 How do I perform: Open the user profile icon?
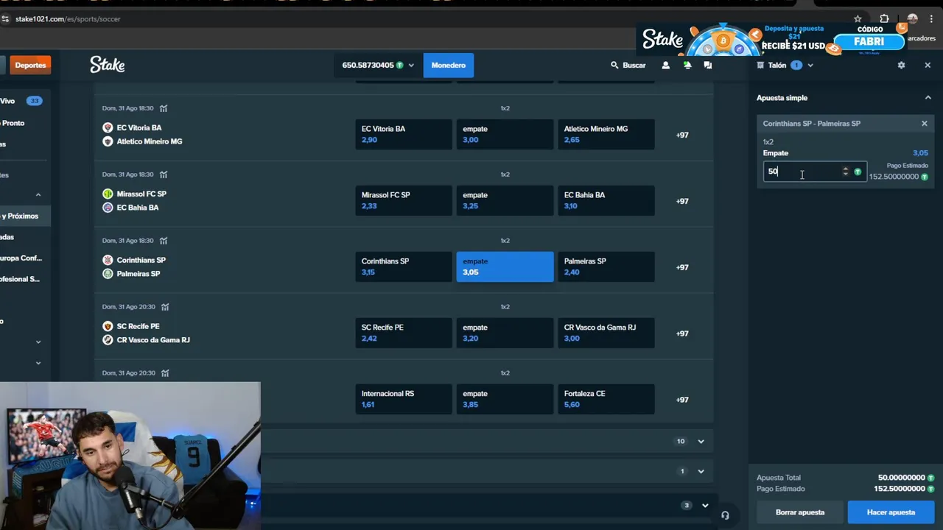click(666, 65)
